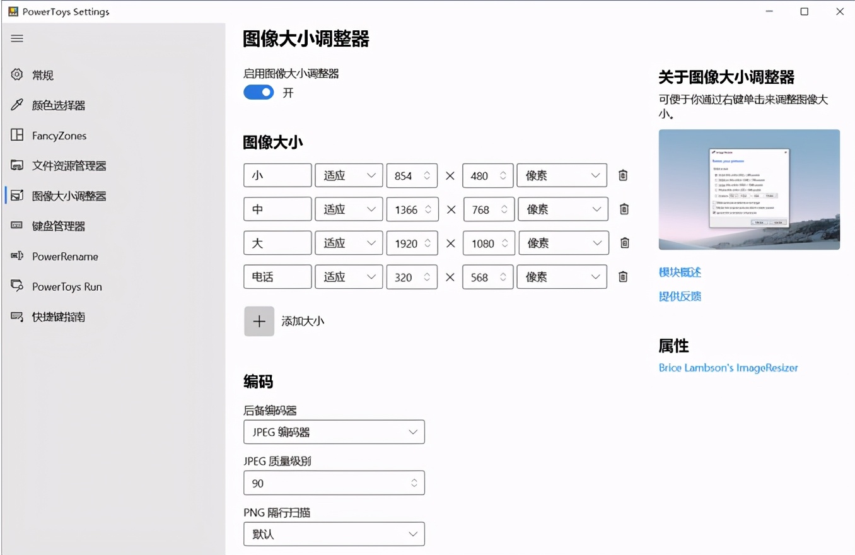
Task: Open the JPEG 编码器 fallback encoder dropdown
Action: (x=334, y=432)
